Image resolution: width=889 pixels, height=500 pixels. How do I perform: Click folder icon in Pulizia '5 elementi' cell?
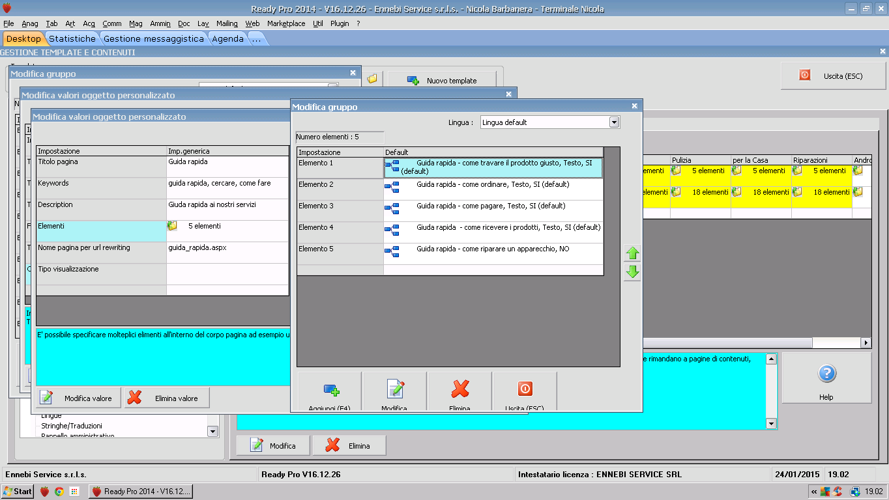point(676,171)
